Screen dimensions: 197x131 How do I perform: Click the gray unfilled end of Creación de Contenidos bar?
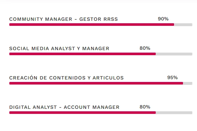pos(188,83)
